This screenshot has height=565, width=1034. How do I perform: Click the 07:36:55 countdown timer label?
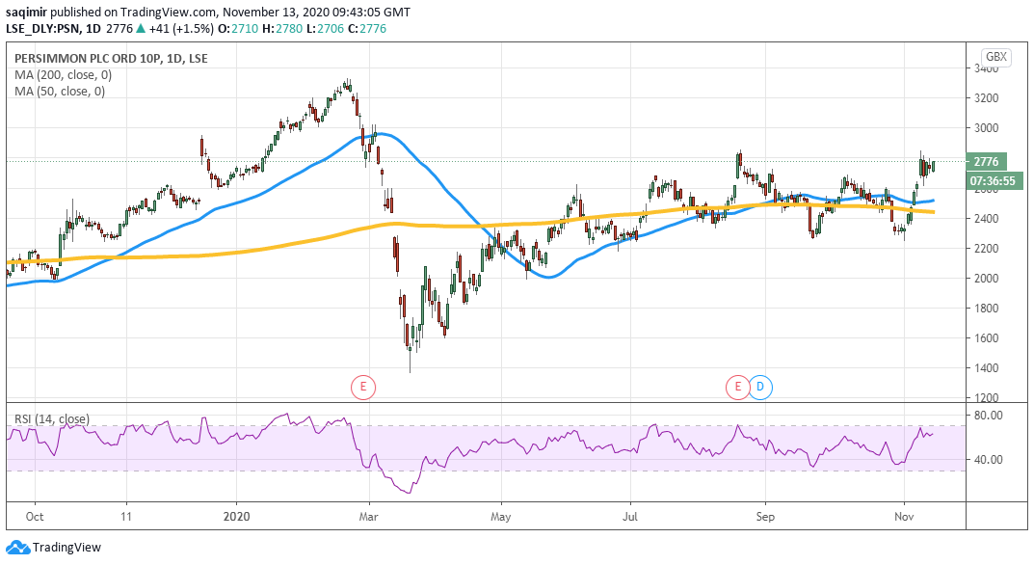989,179
